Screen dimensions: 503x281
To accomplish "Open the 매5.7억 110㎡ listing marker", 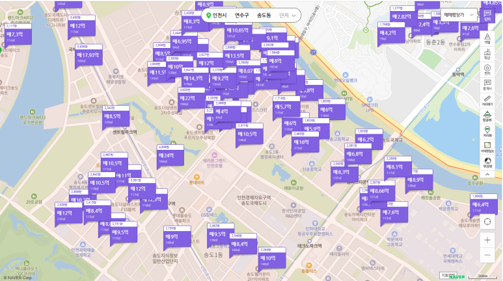I will coord(286,106).
